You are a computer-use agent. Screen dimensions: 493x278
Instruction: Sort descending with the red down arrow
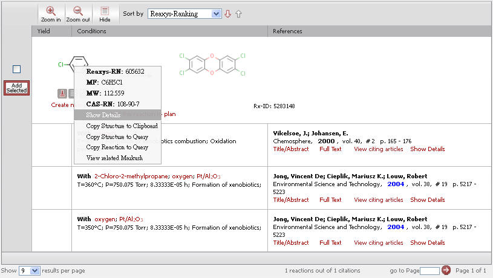click(227, 14)
